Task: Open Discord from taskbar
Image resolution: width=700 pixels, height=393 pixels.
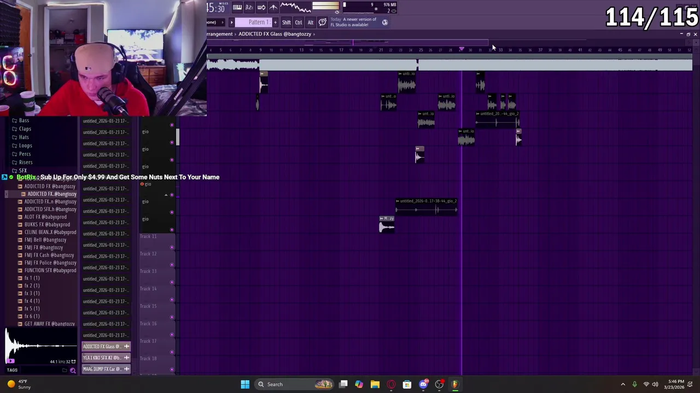Action: [423, 384]
